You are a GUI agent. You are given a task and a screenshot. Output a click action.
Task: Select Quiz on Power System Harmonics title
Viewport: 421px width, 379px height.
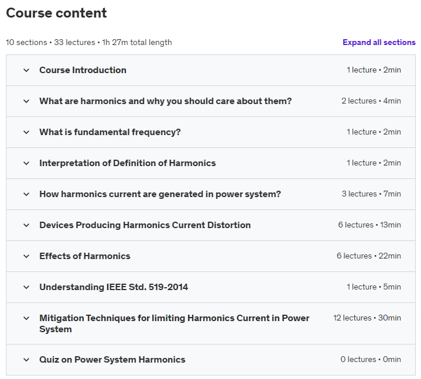(x=112, y=360)
